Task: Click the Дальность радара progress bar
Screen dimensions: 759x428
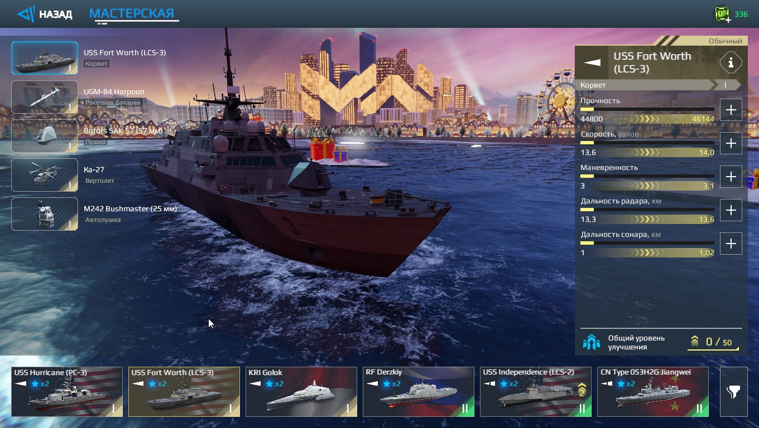Action: (x=647, y=210)
